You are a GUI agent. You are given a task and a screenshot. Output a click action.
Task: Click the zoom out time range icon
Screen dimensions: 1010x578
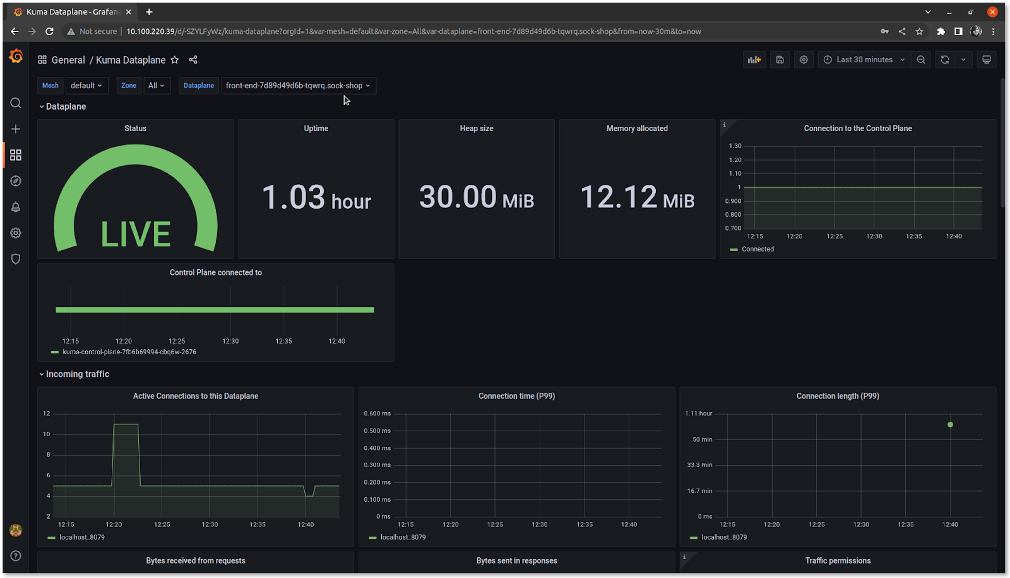pos(921,60)
